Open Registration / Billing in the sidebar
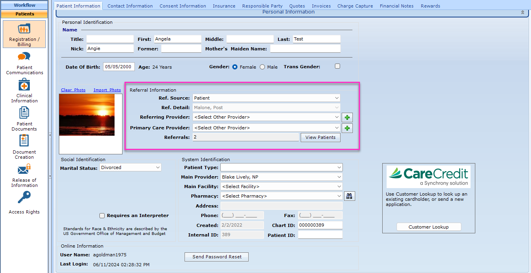This screenshot has width=531, height=273. [x=24, y=34]
